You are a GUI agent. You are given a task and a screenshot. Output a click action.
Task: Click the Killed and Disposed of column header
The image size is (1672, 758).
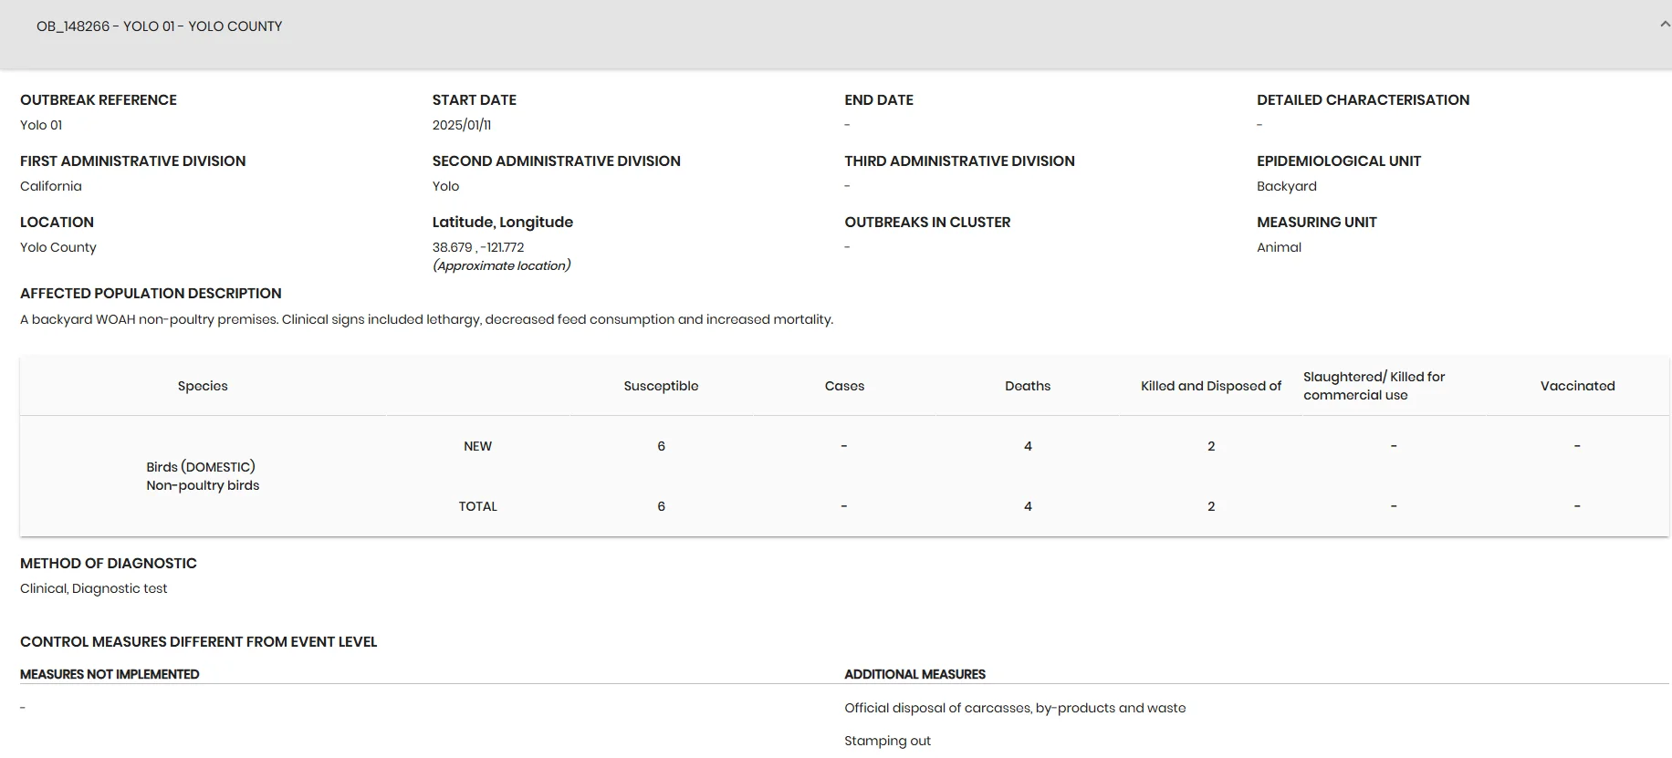click(x=1211, y=386)
